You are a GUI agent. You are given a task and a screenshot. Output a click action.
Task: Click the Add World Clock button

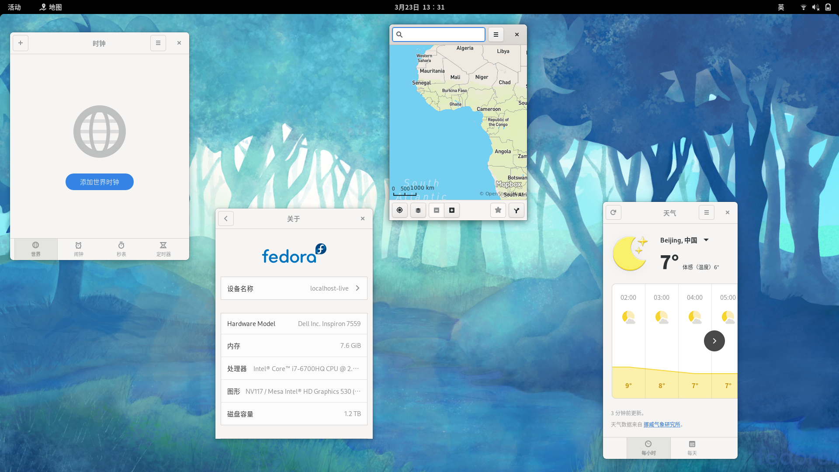point(100,182)
